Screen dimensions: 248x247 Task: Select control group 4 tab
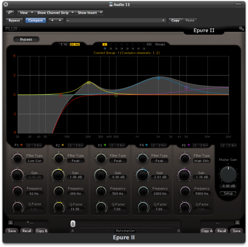(121, 45)
